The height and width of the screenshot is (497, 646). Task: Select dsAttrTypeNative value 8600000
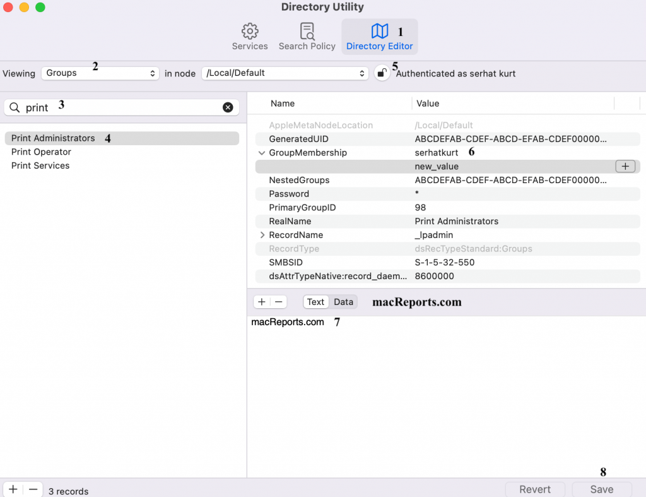pyautogui.click(x=434, y=277)
